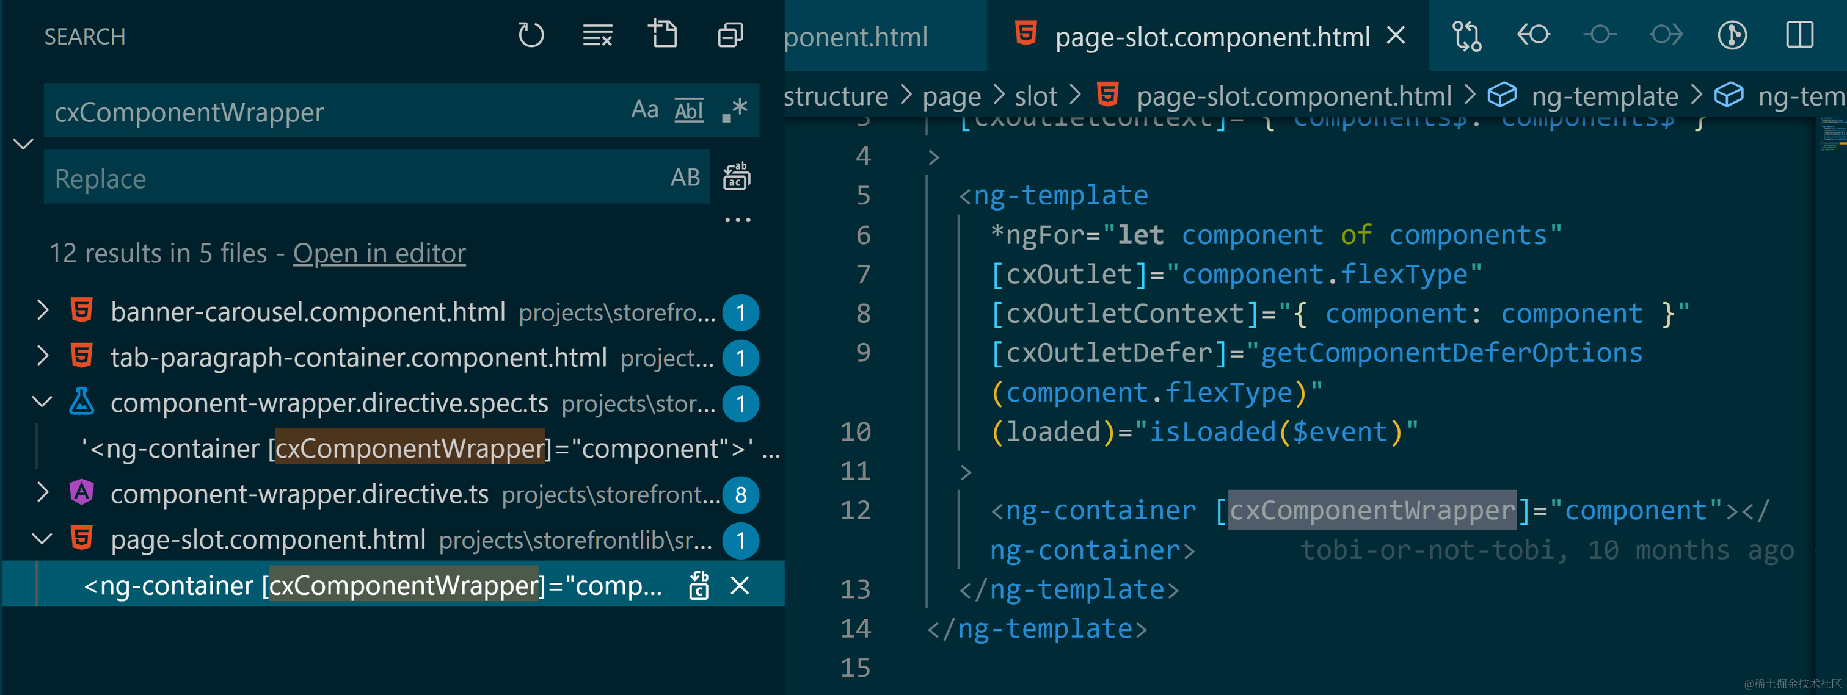Image resolution: width=1847 pixels, height=695 pixels.
Task: Toggle the Match Whole Word option
Action: point(688,110)
